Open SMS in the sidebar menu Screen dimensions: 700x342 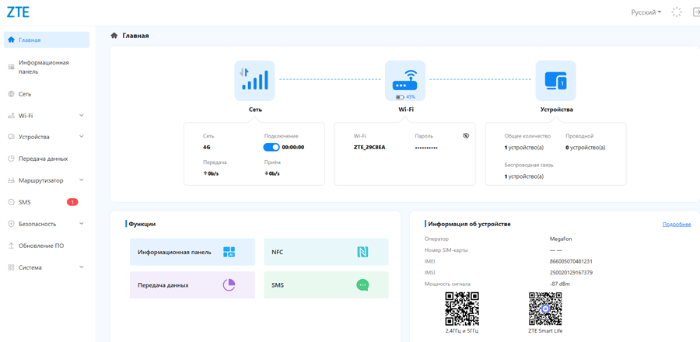pyautogui.click(x=25, y=202)
